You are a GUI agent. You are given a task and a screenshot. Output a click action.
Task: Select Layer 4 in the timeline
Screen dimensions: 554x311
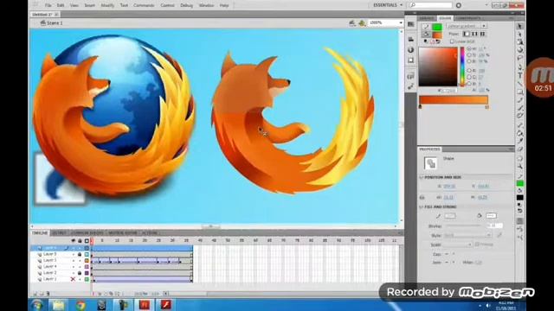tap(50, 267)
